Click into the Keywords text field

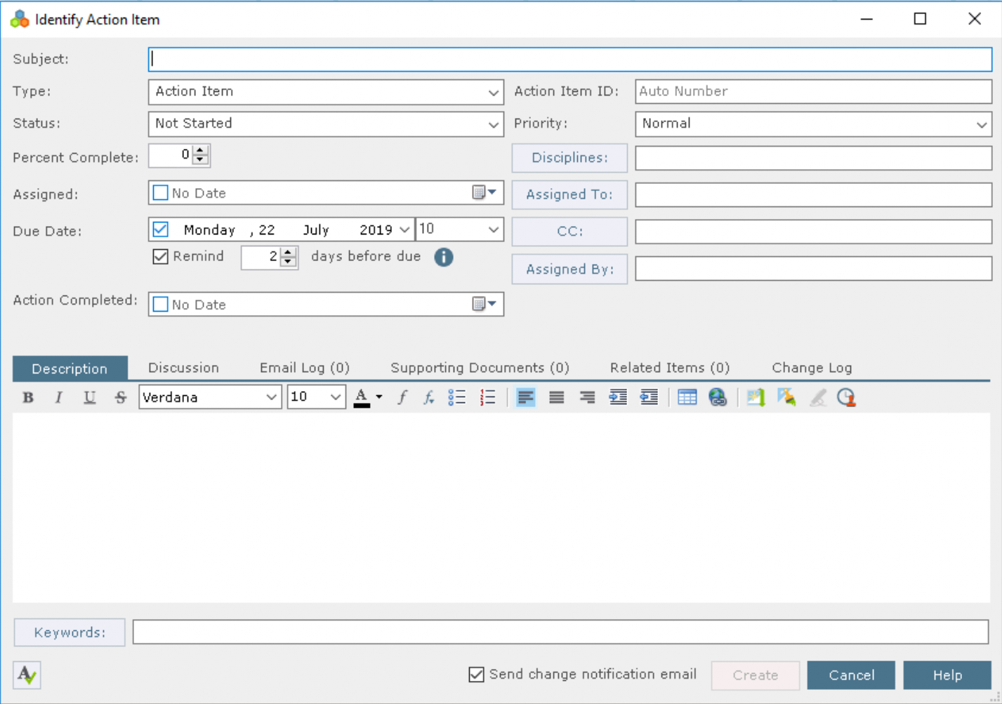coord(560,632)
